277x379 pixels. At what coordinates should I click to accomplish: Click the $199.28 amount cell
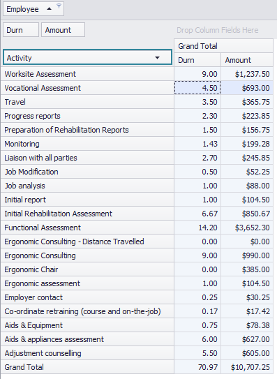[247, 144]
